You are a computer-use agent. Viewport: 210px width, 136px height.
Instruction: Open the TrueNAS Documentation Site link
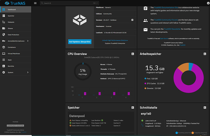tap(166, 8)
